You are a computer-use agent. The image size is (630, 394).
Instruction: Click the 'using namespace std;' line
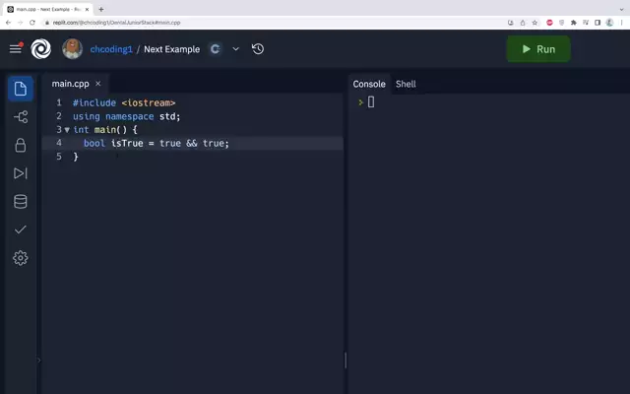pos(127,116)
